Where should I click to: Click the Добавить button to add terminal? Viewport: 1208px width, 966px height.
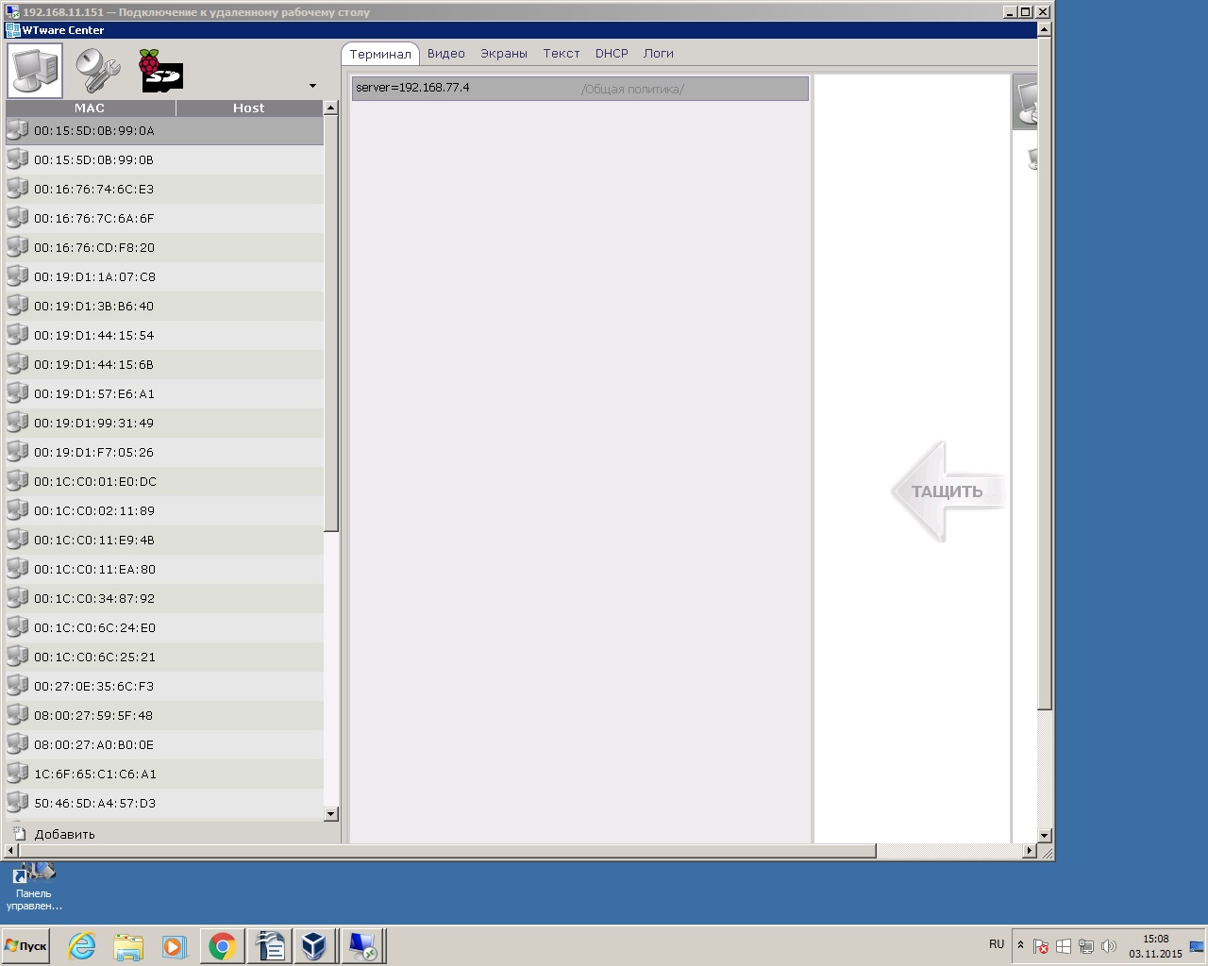(x=64, y=834)
